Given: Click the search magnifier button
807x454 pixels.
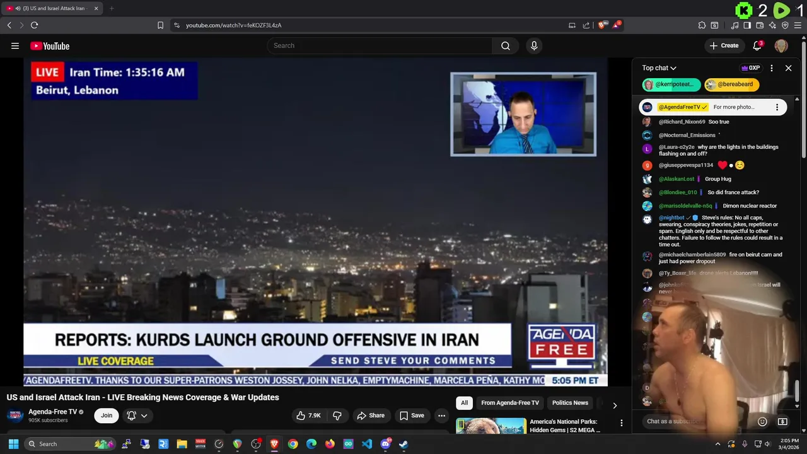Looking at the screenshot, I should click(x=506, y=45).
